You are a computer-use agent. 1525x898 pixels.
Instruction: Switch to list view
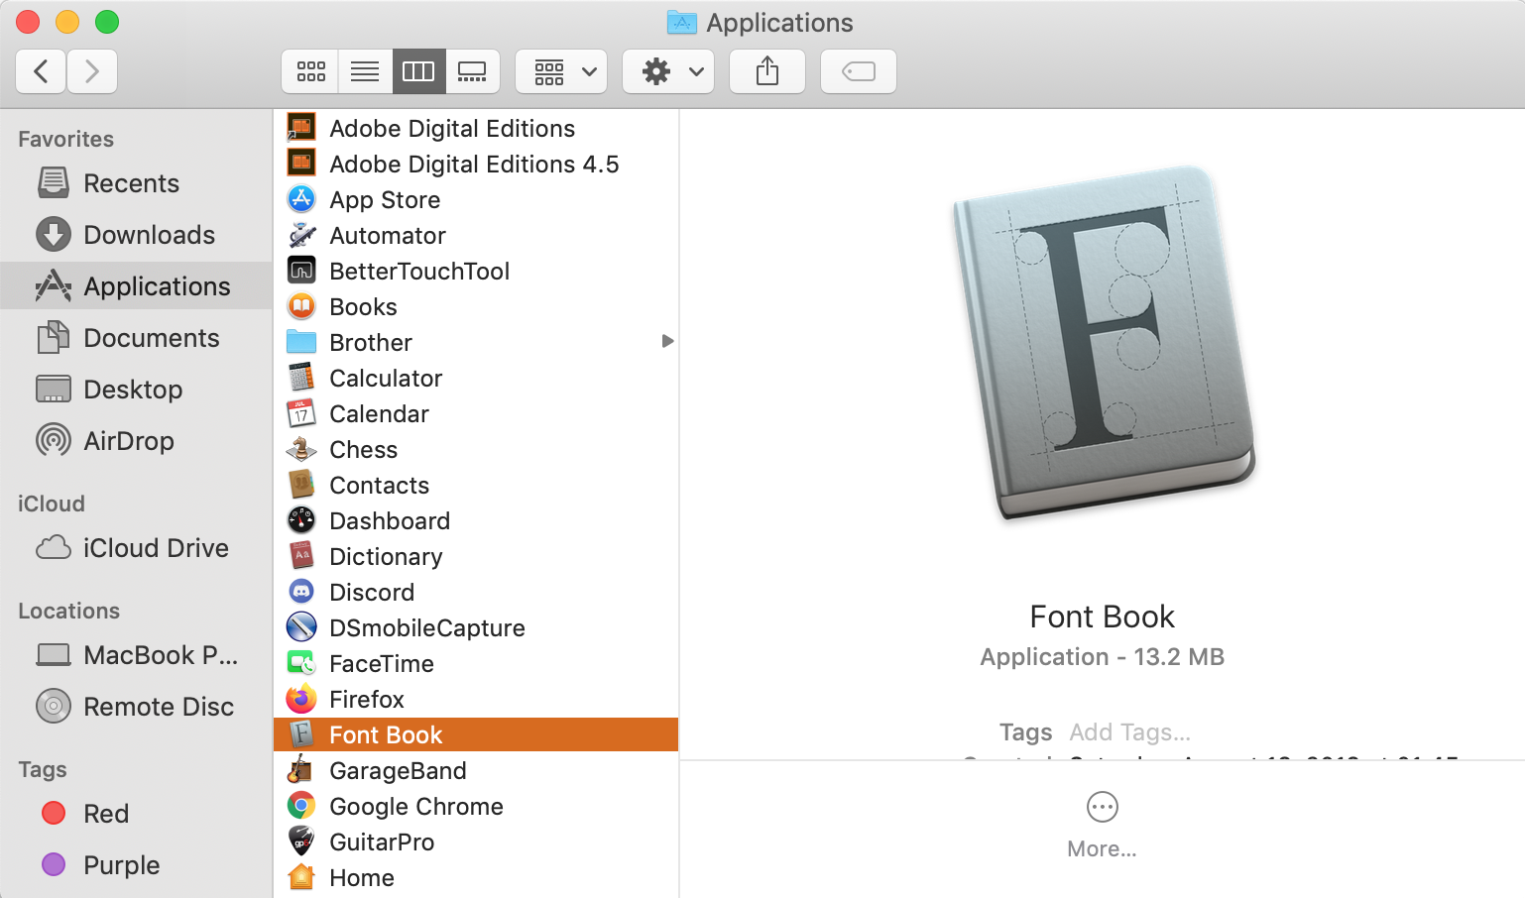pyautogui.click(x=365, y=71)
